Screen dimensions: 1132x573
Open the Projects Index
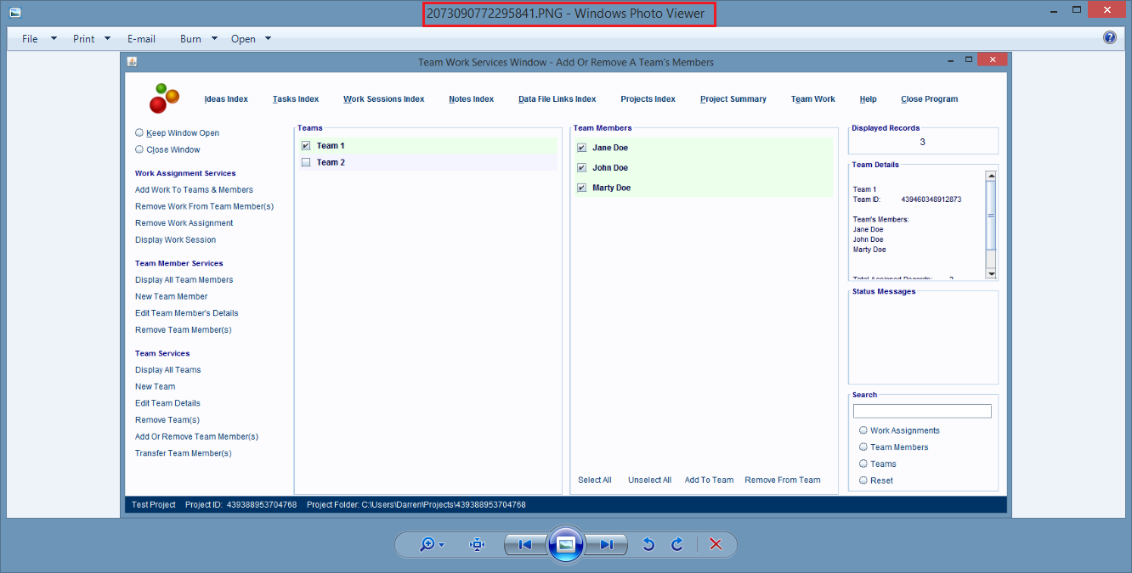pyautogui.click(x=648, y=99)
